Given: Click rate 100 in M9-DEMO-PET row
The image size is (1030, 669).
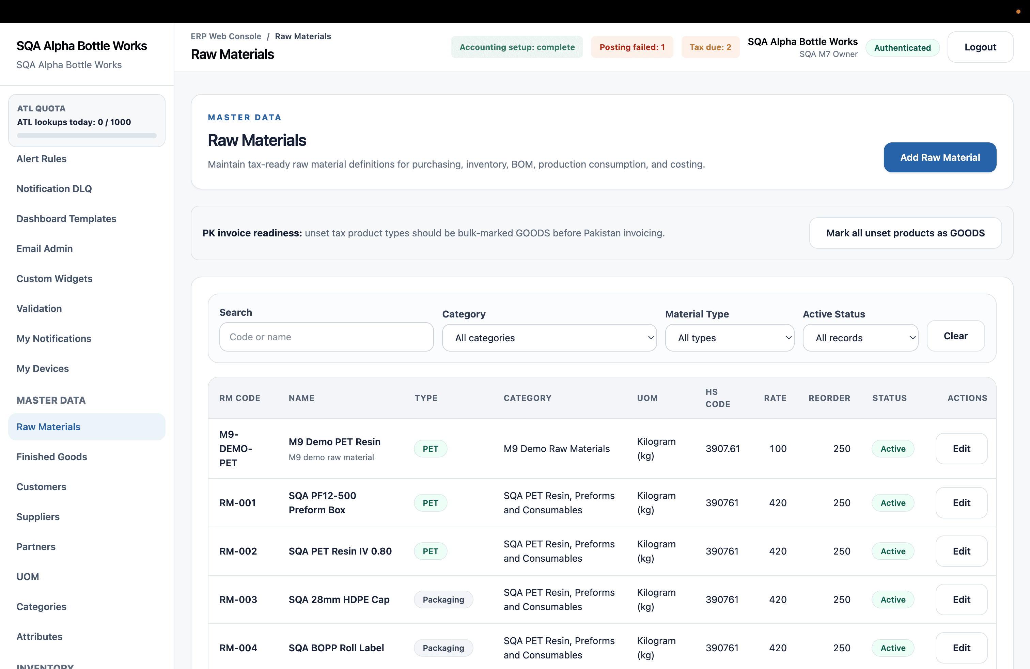Looking at the screenshot, I should 778,449.
